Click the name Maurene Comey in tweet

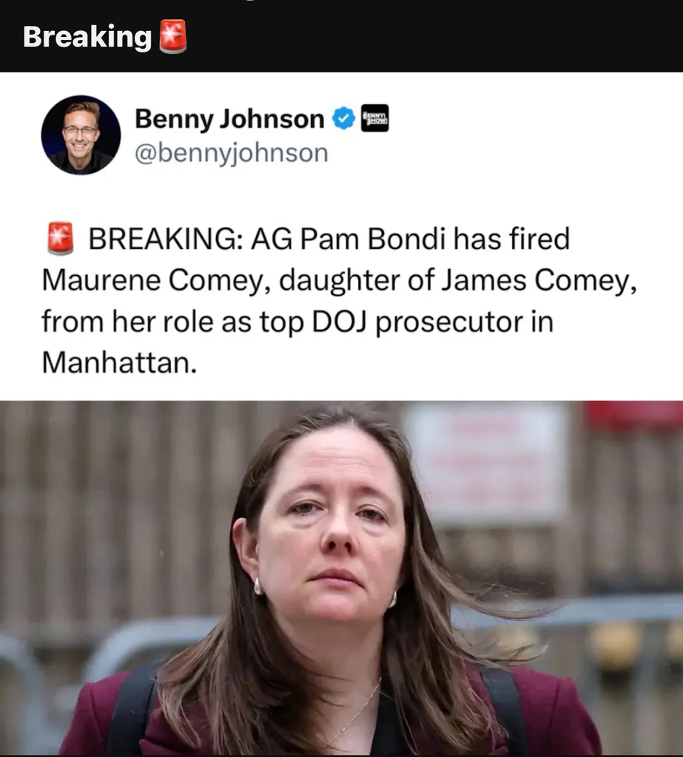click(x=155, y=280)
